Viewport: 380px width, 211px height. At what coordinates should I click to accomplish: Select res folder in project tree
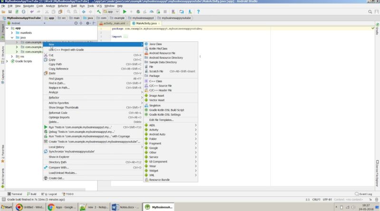22,56
